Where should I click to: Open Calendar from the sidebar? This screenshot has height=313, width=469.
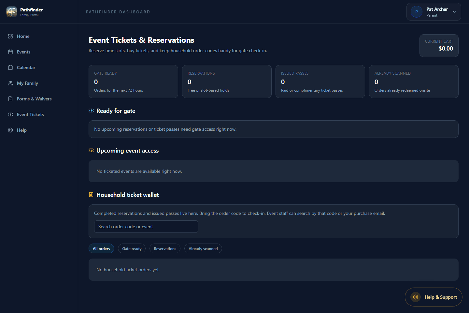39,67
